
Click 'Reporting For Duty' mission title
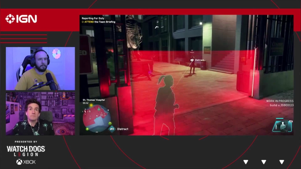pos(93,18)
